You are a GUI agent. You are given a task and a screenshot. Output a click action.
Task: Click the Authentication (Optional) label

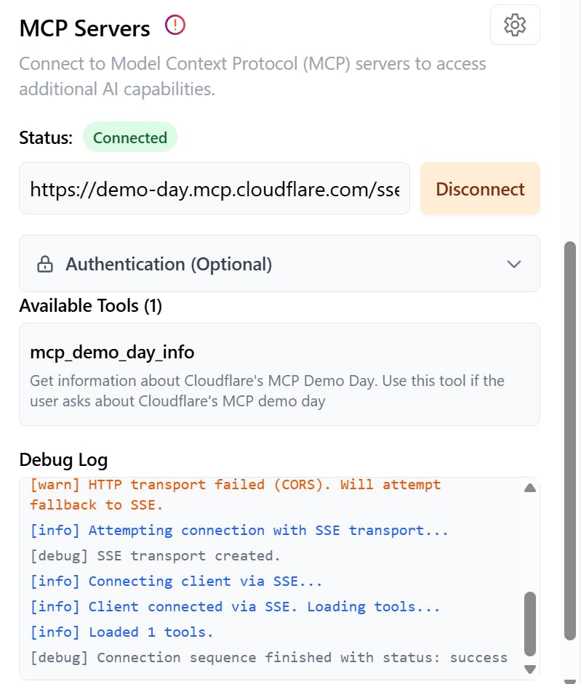point(169,264)
